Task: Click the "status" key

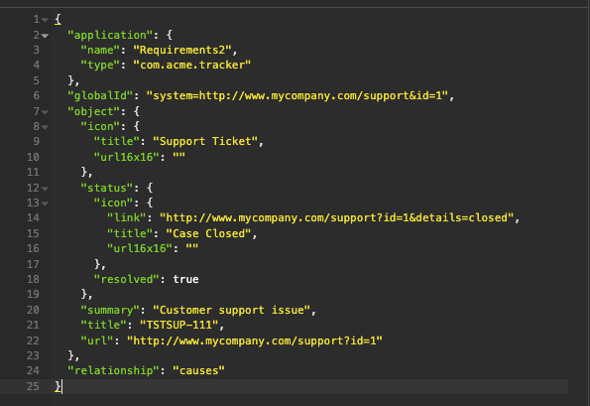Action: click(x=107, y=188)
